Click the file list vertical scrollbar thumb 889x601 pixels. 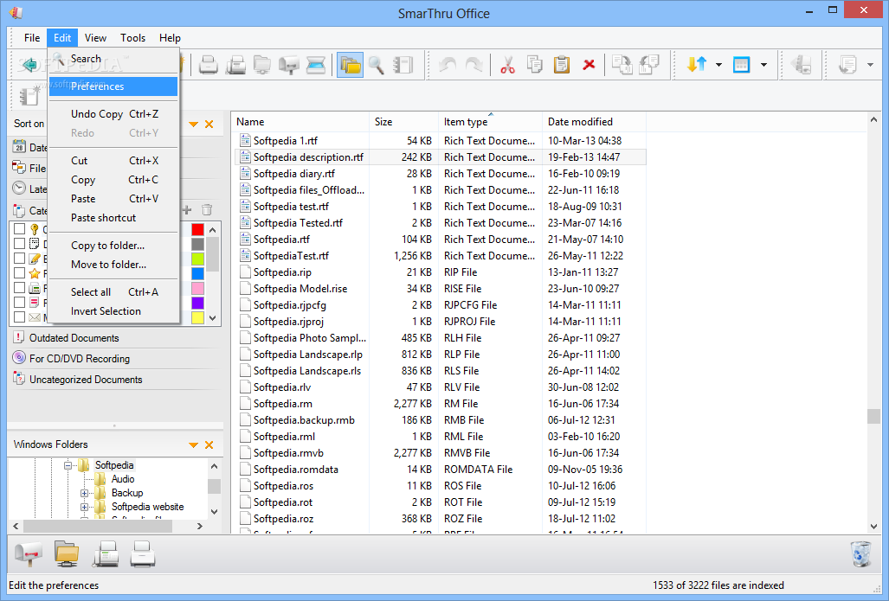[873, 416]
